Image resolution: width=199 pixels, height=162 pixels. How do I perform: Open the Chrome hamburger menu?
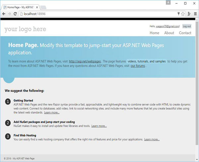(x=195, y=14)
